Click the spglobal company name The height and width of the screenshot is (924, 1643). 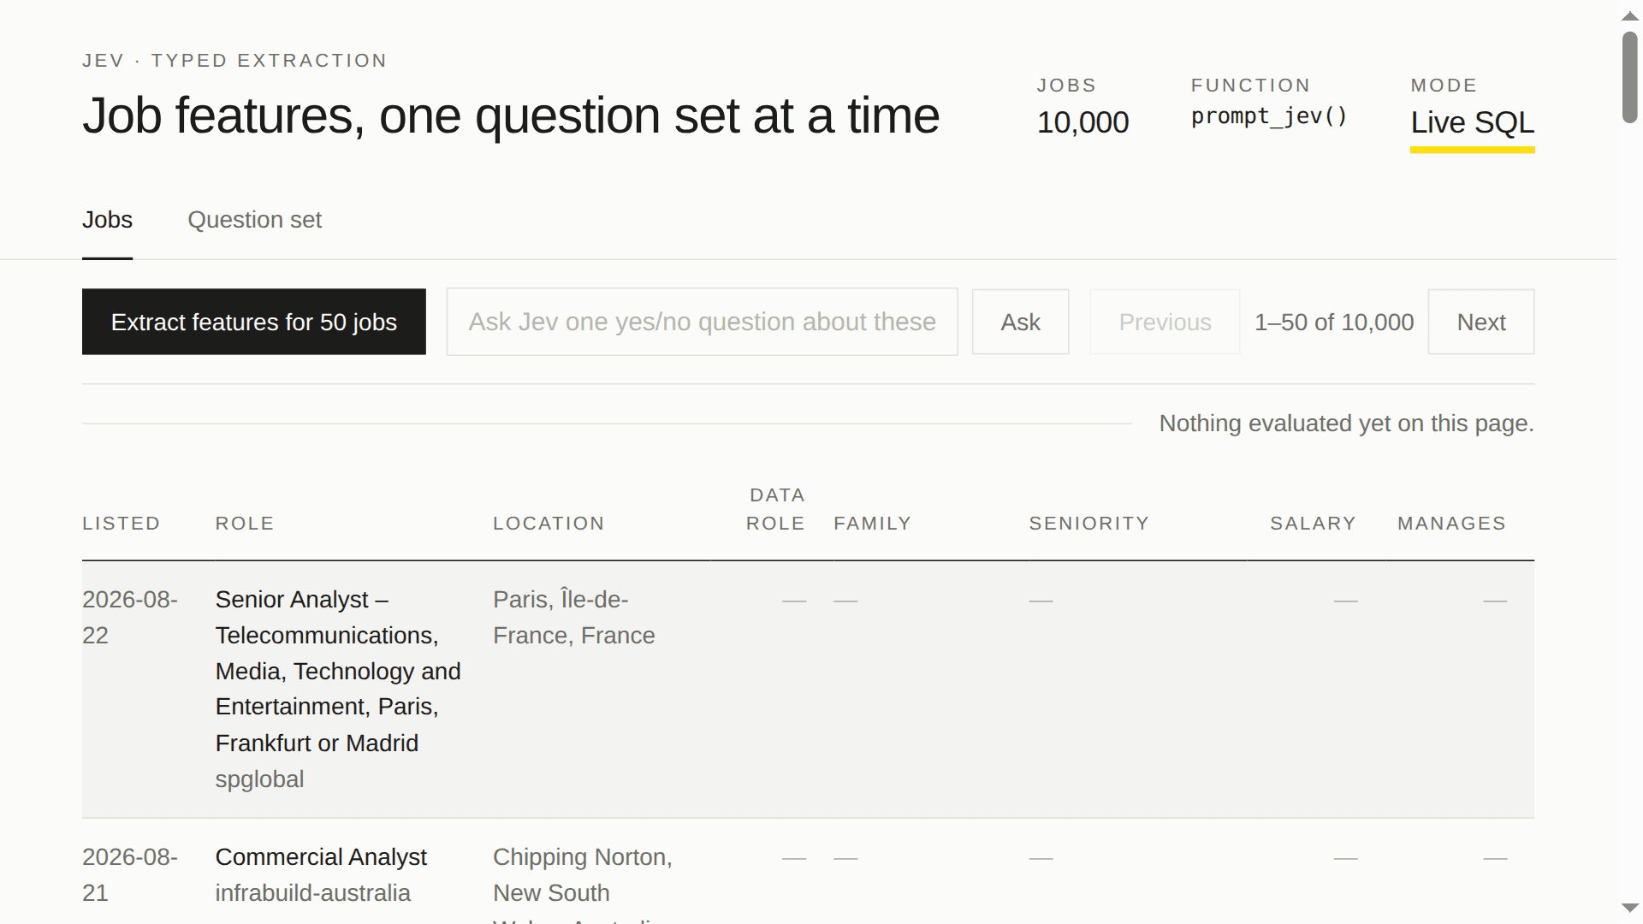click(x=259, y=779)
